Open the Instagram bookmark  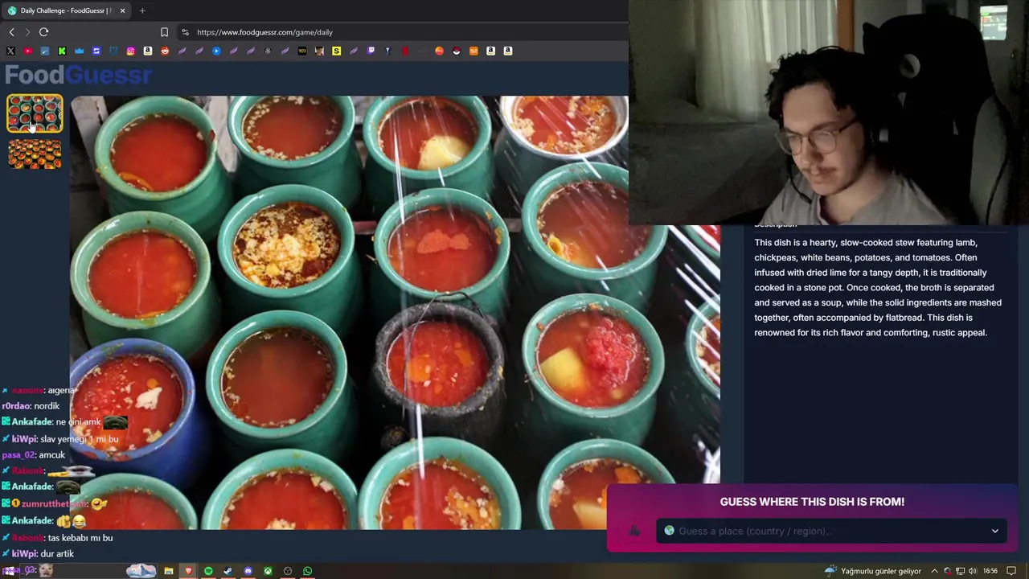pos(130,51)
